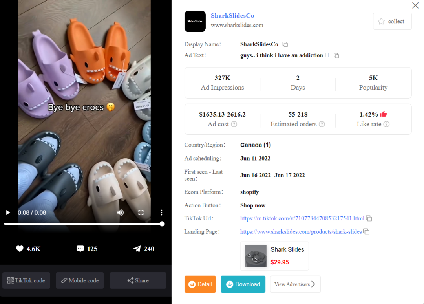Copy the TikTok Url
The width and height of the screenshot is (424, 304).
369,218
